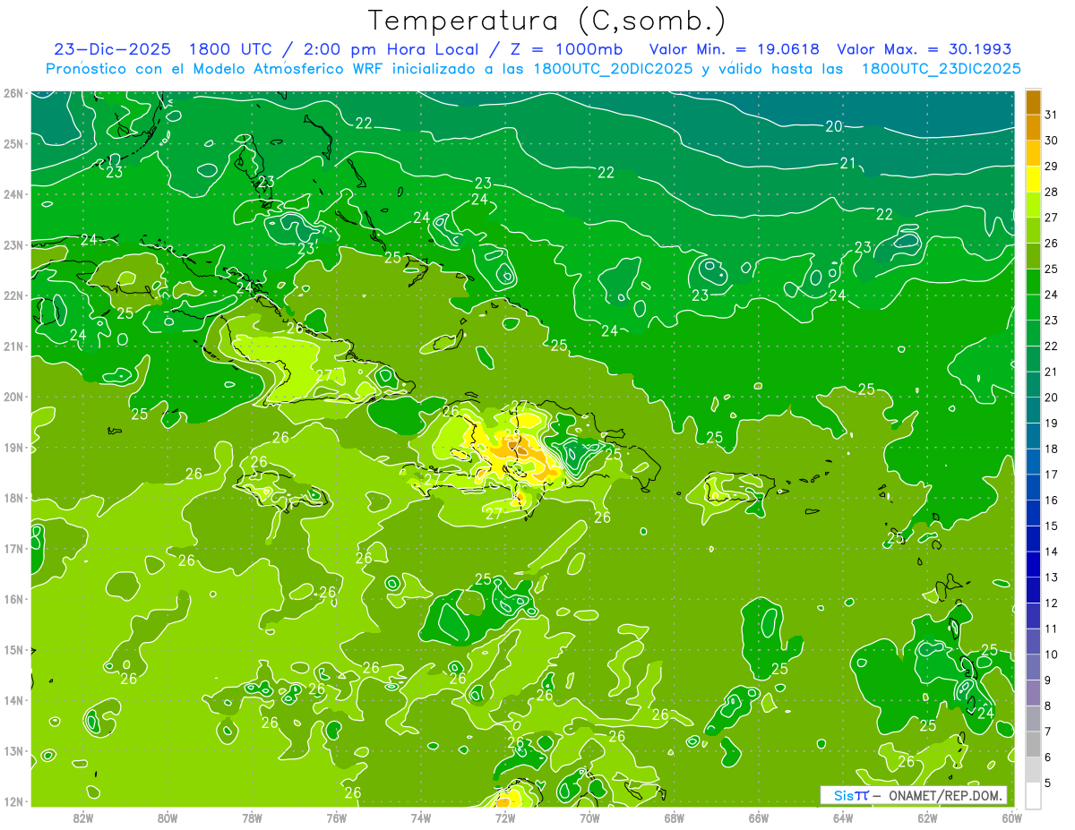This screenshot has width=1075, height=830.
Task: Click the teal colorbar segment between 19 and 20
Action: 1033,410
